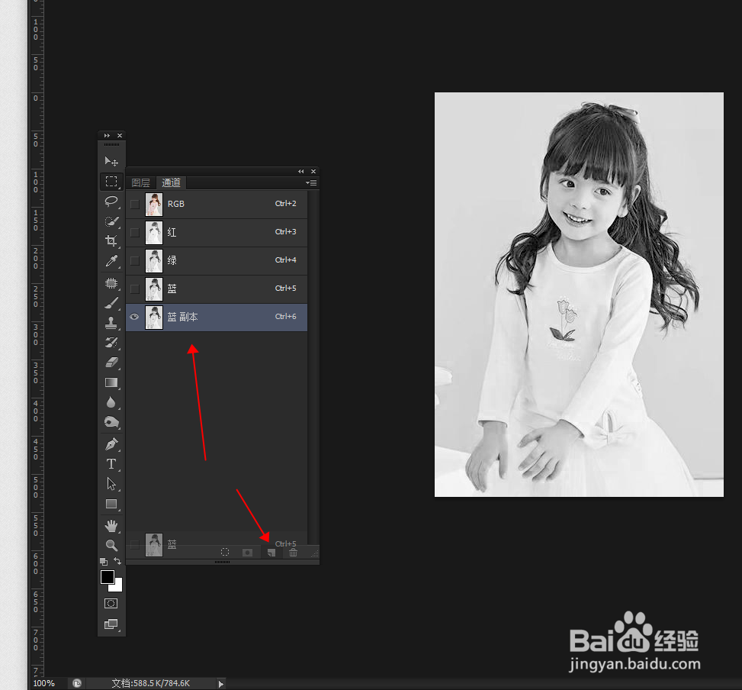Screen dimensions: 742x690
Task: Select the 红 channel row
Action: pyautogui.click(x=217, y=233)
